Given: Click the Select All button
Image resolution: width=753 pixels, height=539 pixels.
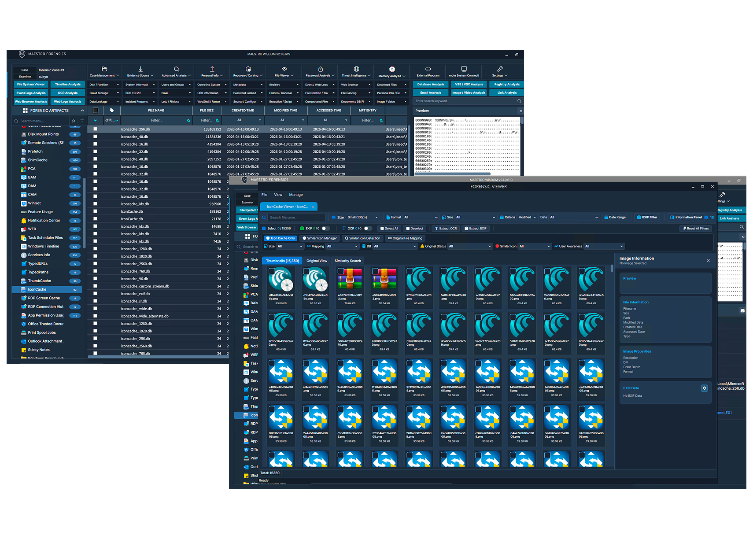Looking at the screenshot, I should [x=389, y=229].
